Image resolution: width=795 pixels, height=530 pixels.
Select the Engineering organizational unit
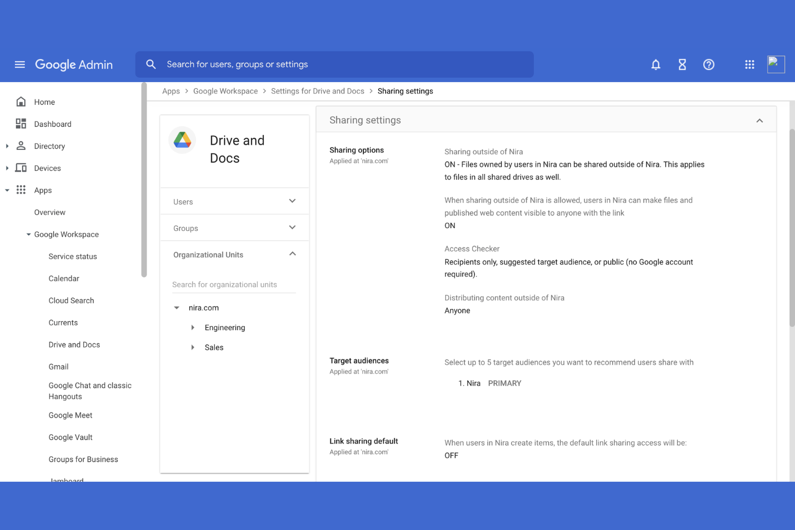pos(225,328)
